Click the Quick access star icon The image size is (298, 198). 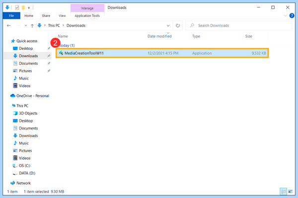(13, 41)
